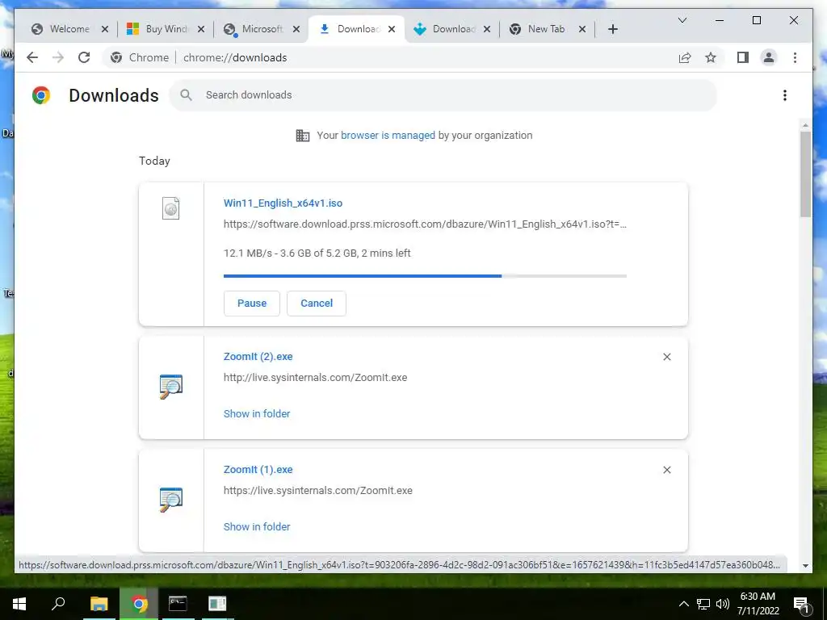
Task: Click the taskbar clock showing 6:30 AM
Action: (x=758, y=604)
